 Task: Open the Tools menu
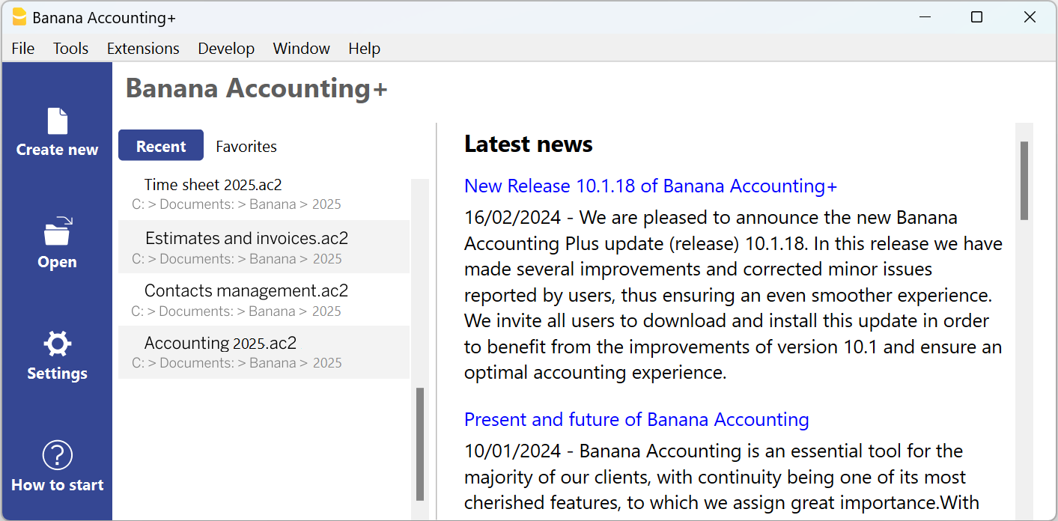click(x=70, y=49)
